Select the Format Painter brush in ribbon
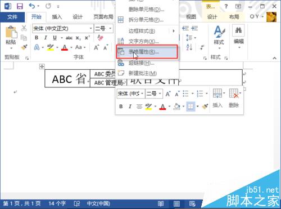 [24, 47]
